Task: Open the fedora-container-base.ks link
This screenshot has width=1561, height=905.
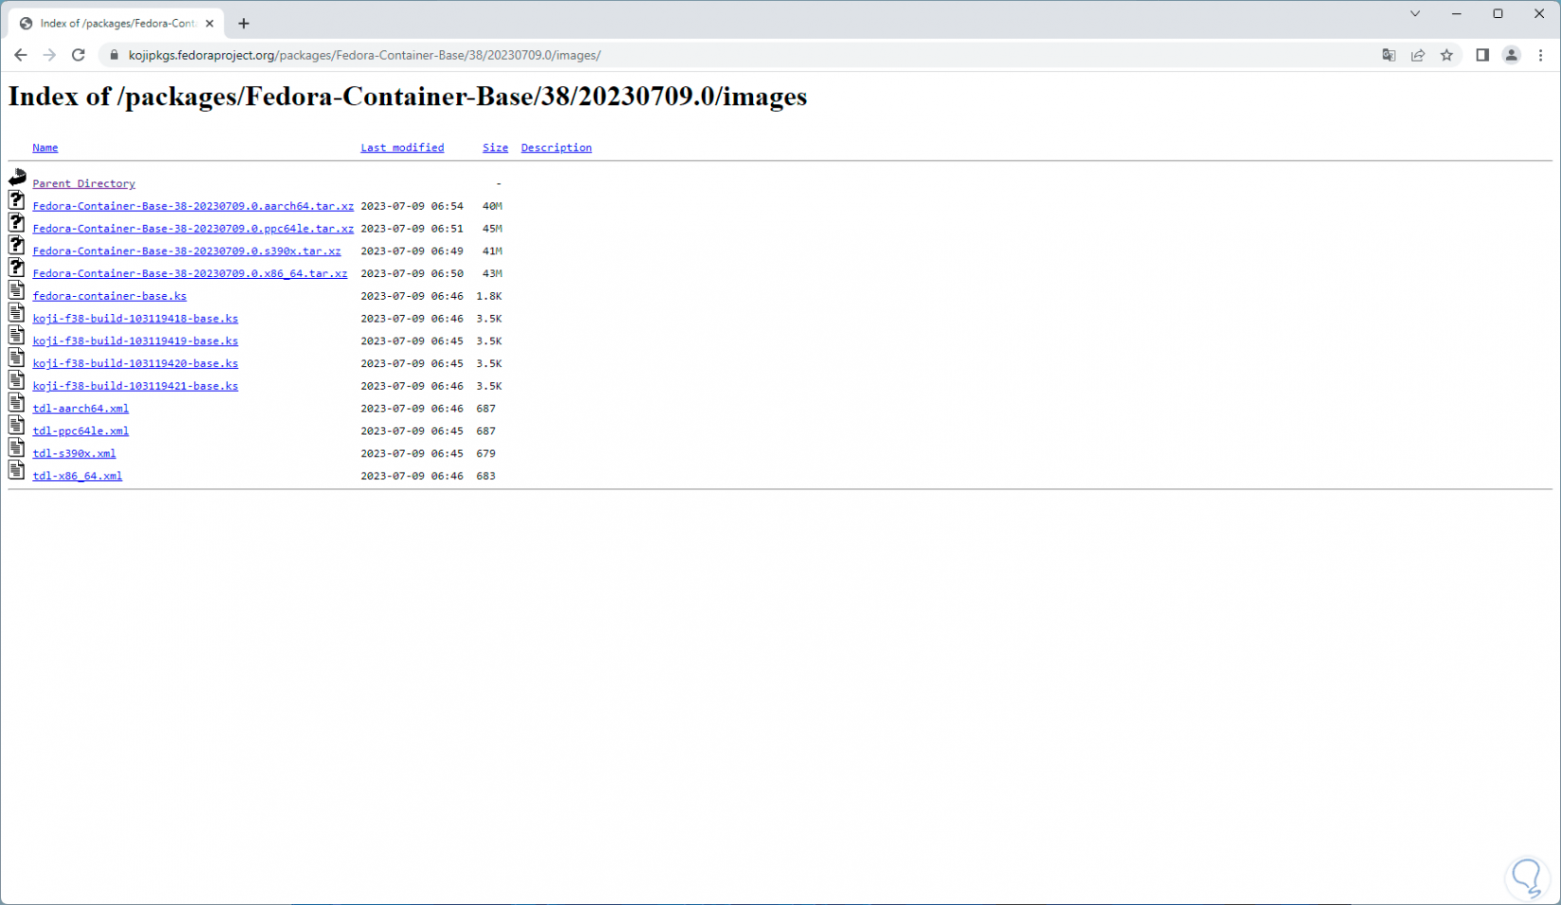Action: (110, 296)
